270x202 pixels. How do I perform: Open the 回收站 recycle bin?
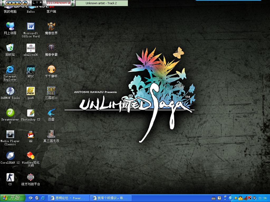10,50
